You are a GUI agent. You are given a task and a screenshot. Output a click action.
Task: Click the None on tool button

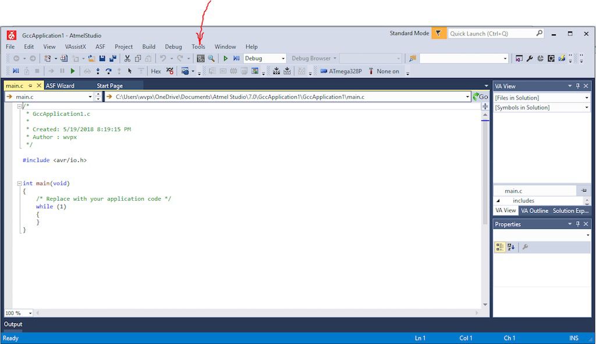384,71
